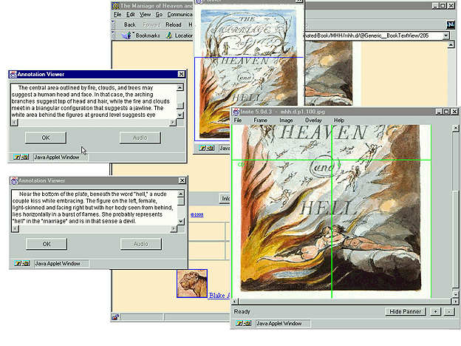Image resolution: width=461 pixels, height=346 pixels.
Task: Open the ©1998 copyright link
Action: 197,215
